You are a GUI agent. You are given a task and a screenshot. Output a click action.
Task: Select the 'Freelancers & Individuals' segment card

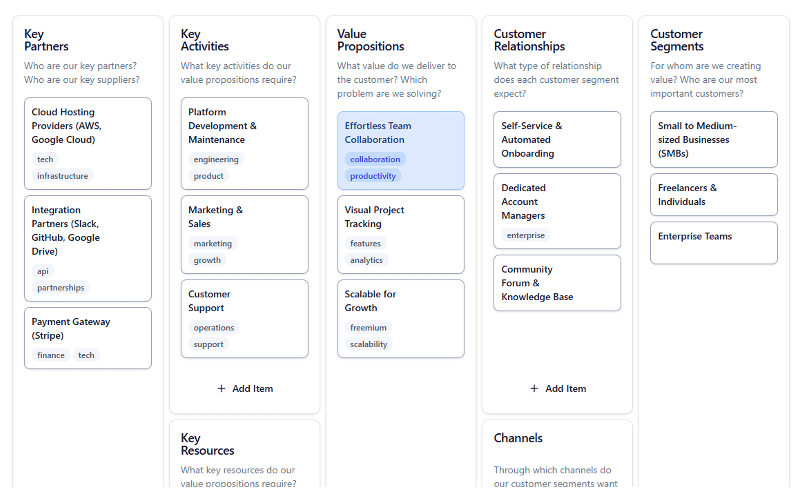coord(713,195)
